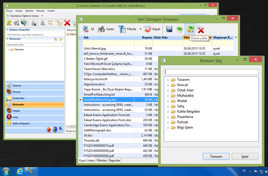Click the document with red X icon
The height and width of the screenshot is (176, 268).
[200, 30]
